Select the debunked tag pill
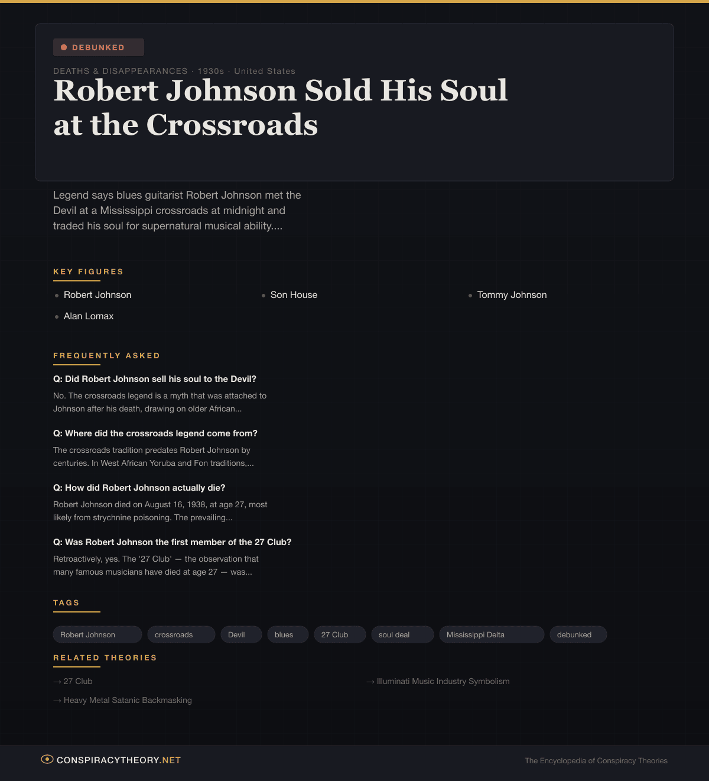 click(x=578, y=634)
